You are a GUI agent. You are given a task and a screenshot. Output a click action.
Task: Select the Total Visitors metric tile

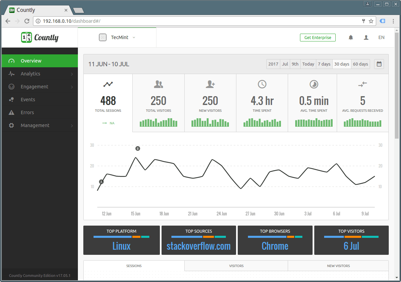(x=158, y=103)
